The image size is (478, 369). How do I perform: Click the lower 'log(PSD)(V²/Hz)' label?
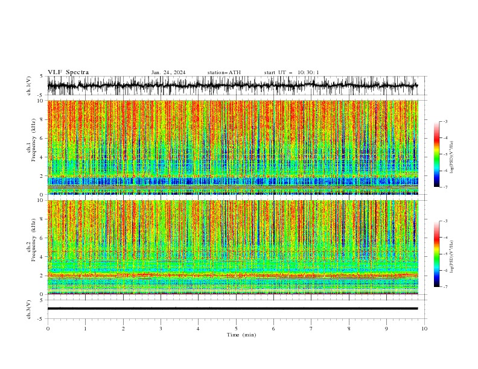click(452, 256)
